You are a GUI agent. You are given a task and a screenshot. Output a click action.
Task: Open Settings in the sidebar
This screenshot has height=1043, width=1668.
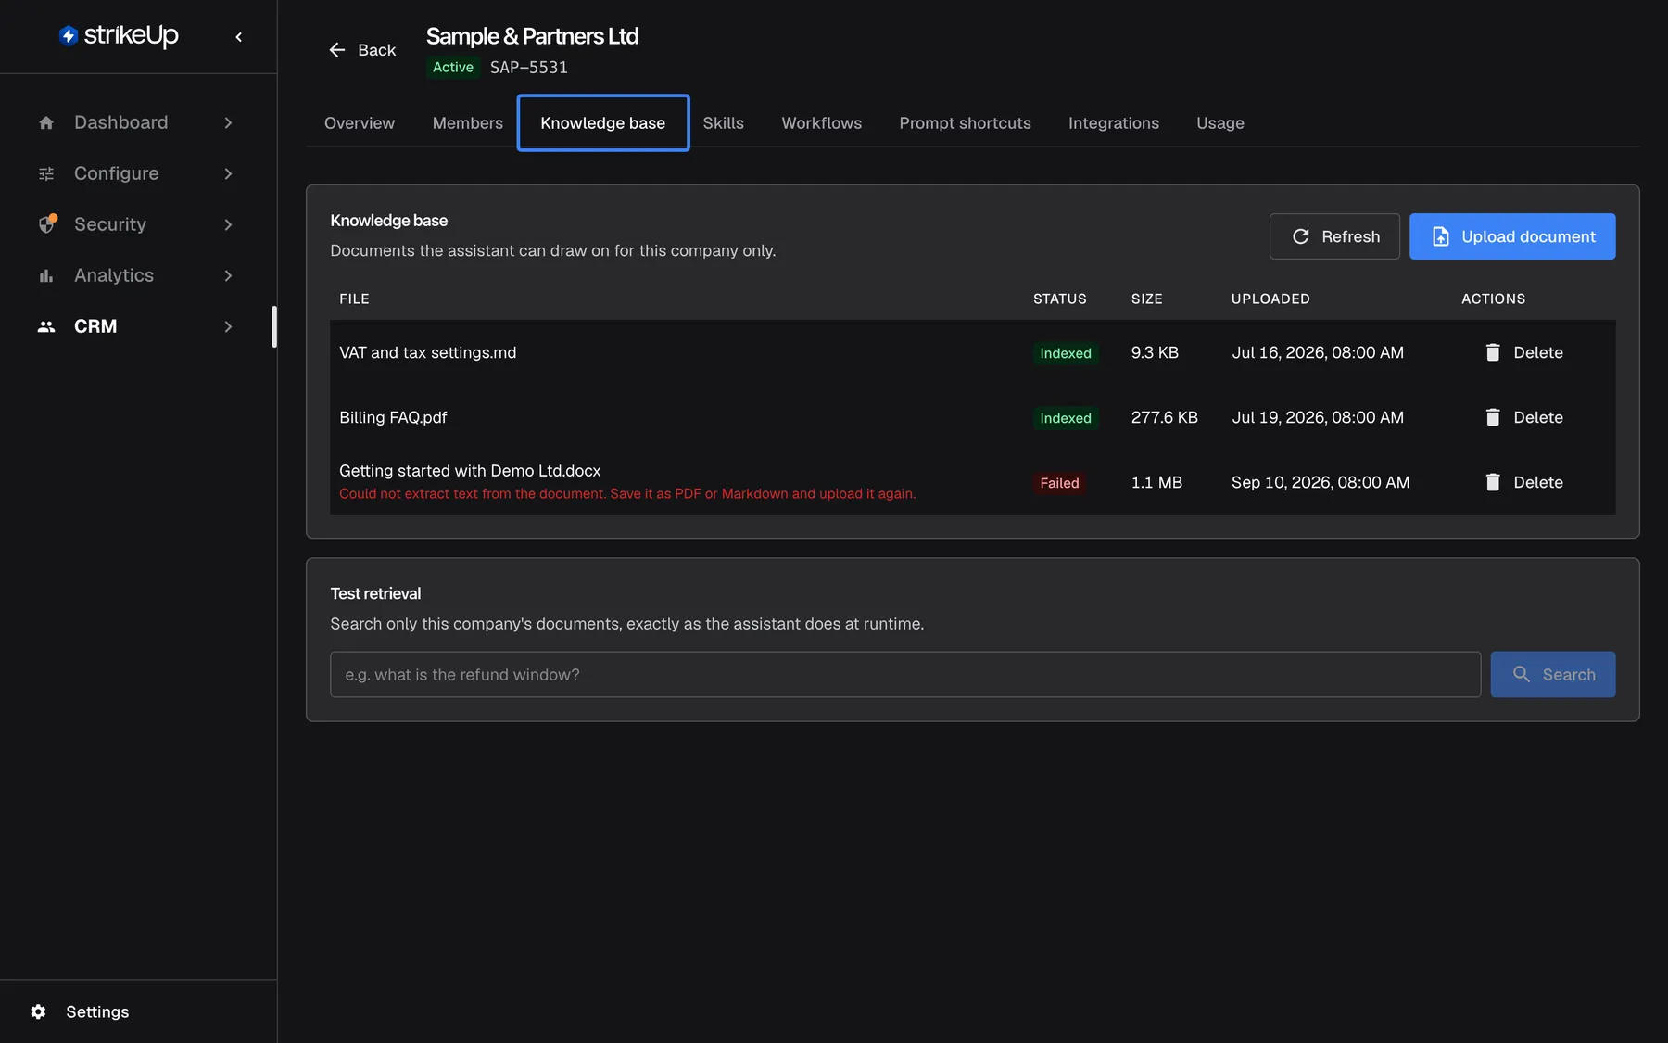pos(97,1011)
